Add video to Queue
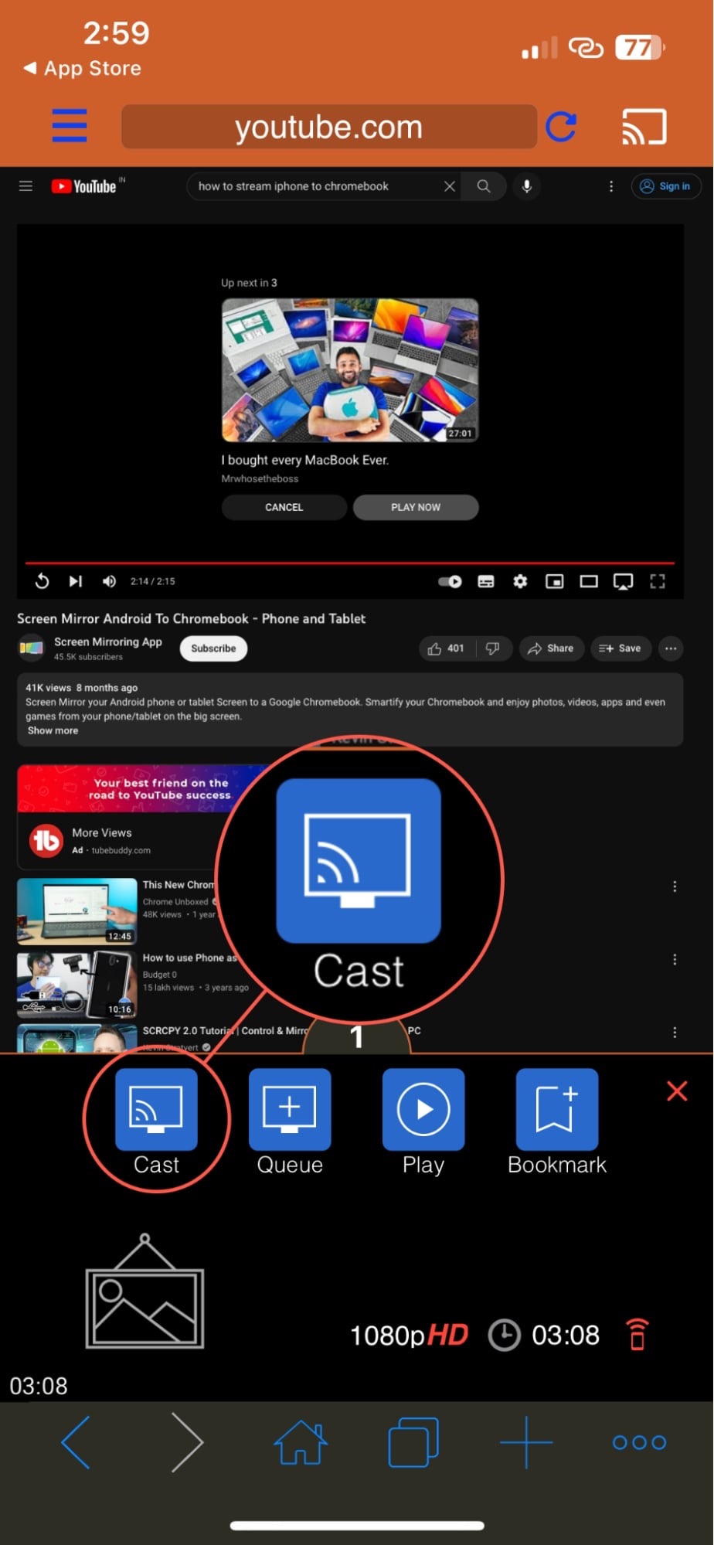This screenshot has width=714, height=1545. tap(290, 1121)
